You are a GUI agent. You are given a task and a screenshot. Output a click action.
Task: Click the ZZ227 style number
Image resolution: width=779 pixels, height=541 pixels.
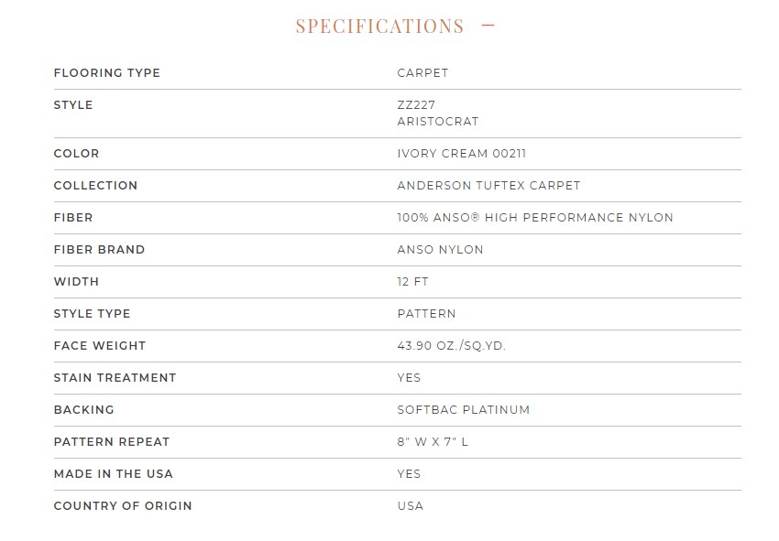point(416,105)
